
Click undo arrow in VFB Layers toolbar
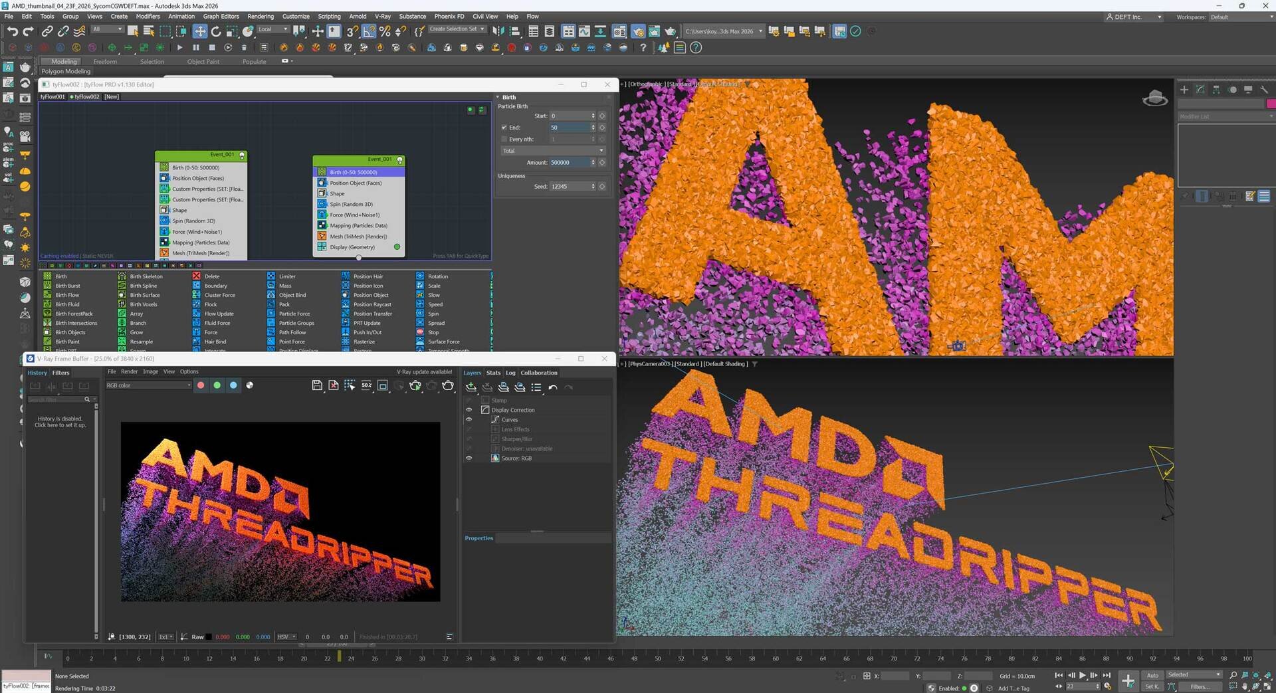[x=553, y=387]
